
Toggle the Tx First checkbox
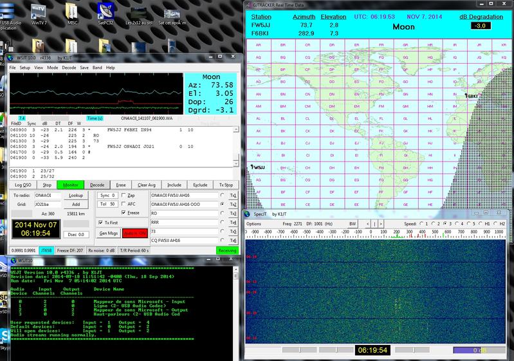point(100,222)
